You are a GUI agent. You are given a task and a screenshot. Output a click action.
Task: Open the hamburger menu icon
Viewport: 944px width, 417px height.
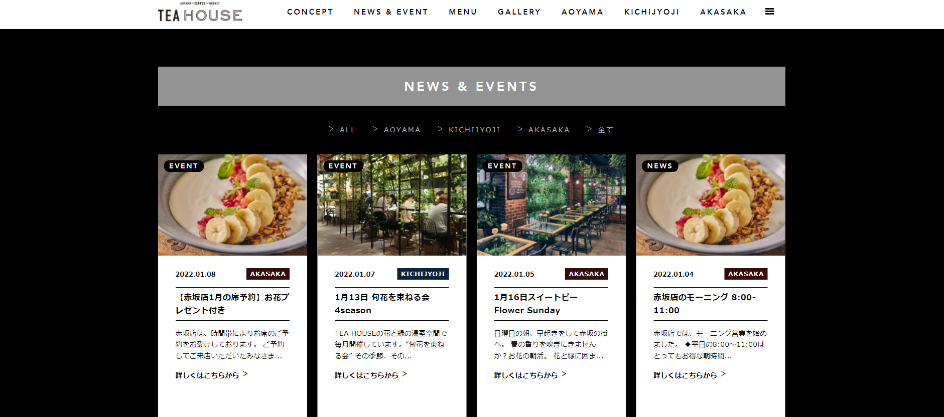pos(769,12)
